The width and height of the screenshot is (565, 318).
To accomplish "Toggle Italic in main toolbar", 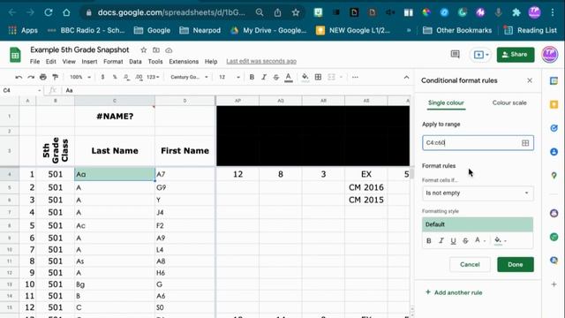I will (x=264, y=77).
